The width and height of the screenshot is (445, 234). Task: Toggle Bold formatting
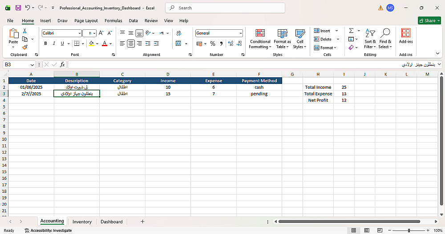[45, 44]
